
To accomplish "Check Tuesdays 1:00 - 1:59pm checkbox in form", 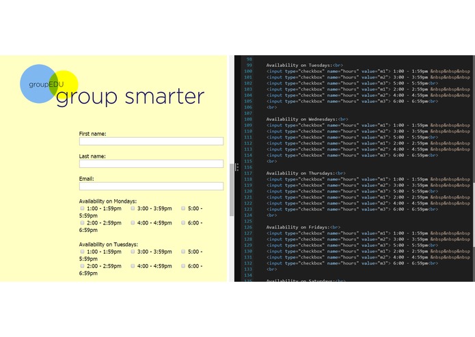I will (82, 252).
